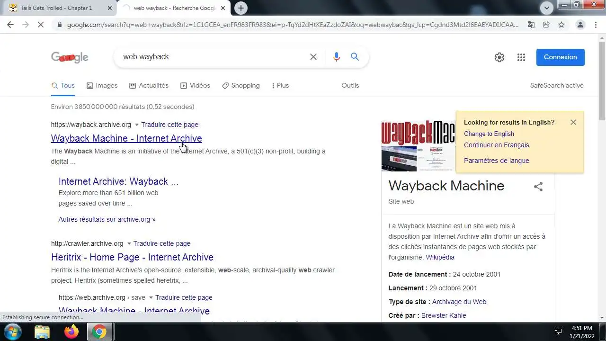
Task: Open Paramètres de langue
Action: click(x=497, y=161)
